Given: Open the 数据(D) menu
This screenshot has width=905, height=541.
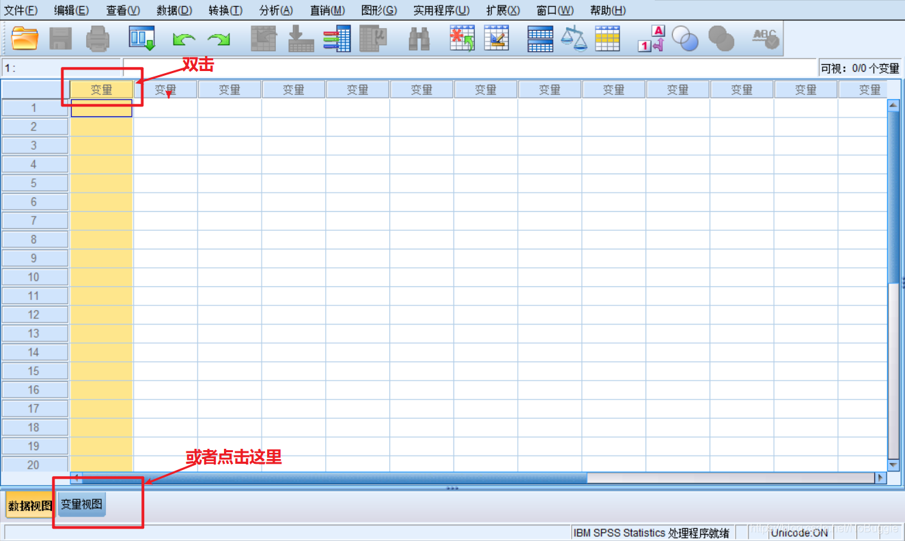Looking at the screenshot, I should (174, 10).
